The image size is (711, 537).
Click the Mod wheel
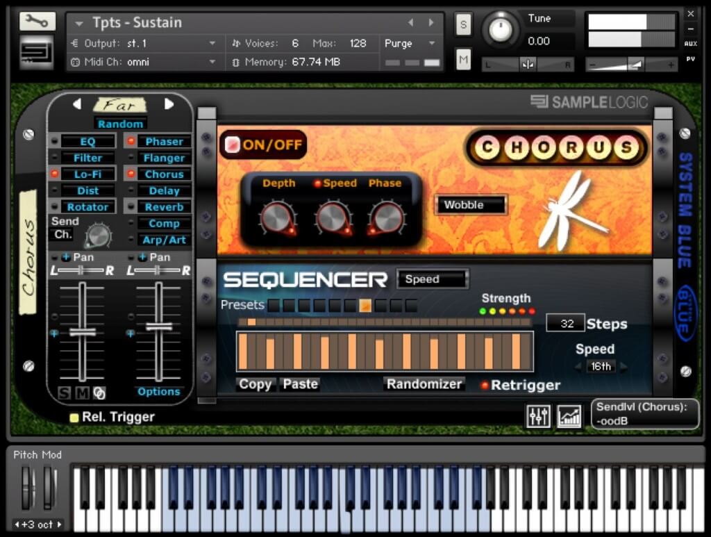49,488
